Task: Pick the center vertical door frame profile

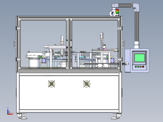Action: tap(69, 44)
